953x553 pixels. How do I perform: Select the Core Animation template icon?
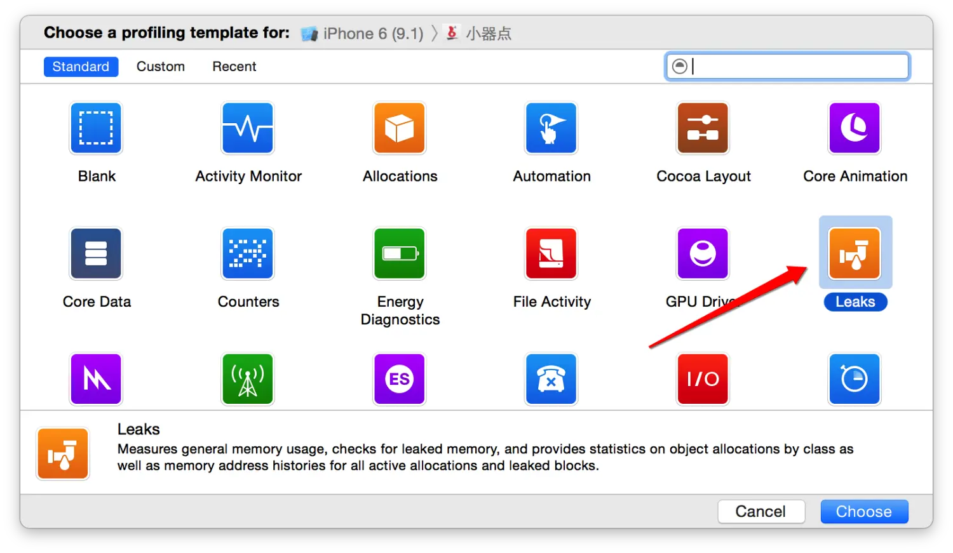point(855,128)
